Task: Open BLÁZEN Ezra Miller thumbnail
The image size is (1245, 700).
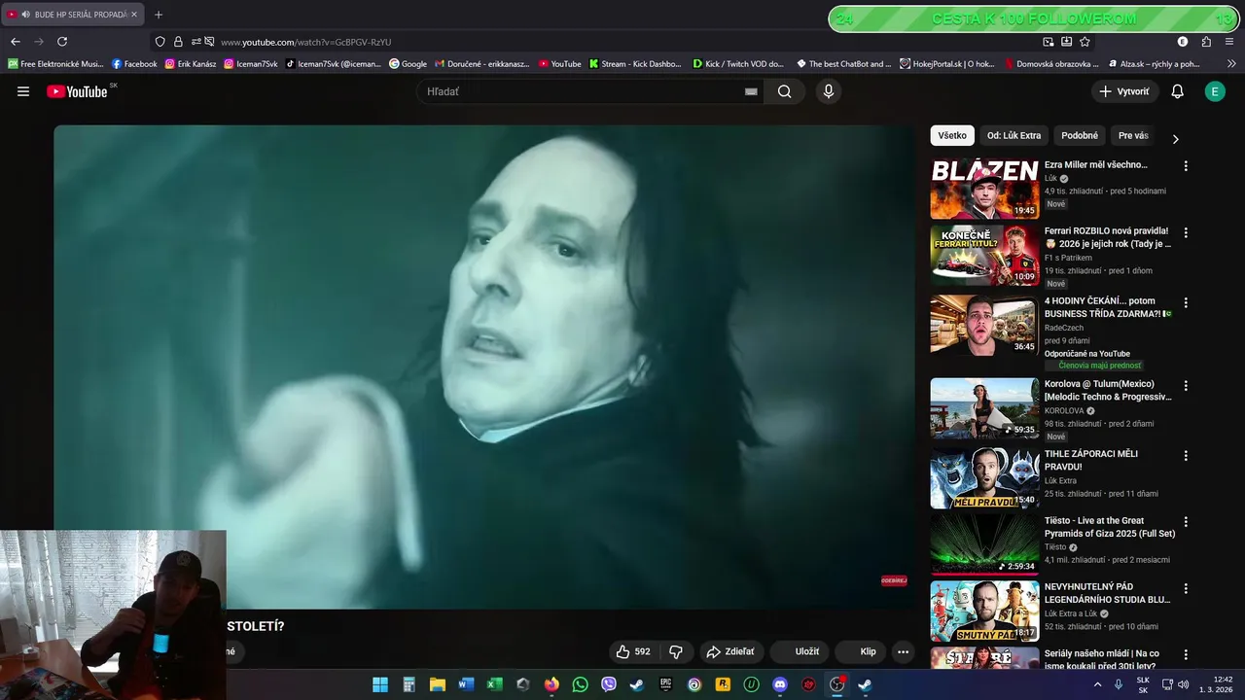Action: tap(984, 188)
